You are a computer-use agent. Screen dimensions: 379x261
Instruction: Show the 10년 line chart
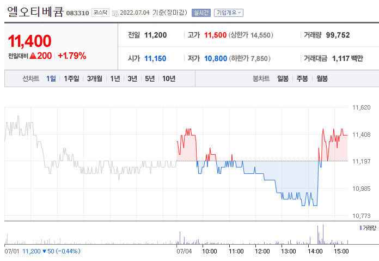[x=169, y=78]
